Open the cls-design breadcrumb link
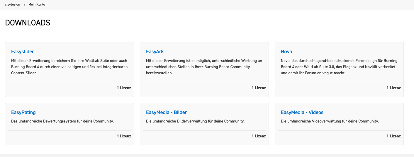Screen dimensions: 414x157 tap(12, 5)
